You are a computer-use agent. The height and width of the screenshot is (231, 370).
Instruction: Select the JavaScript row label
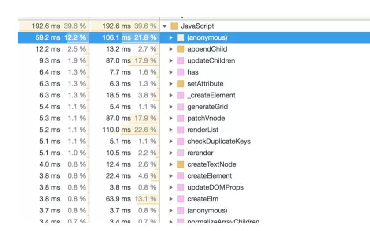(x=197, y=26)
